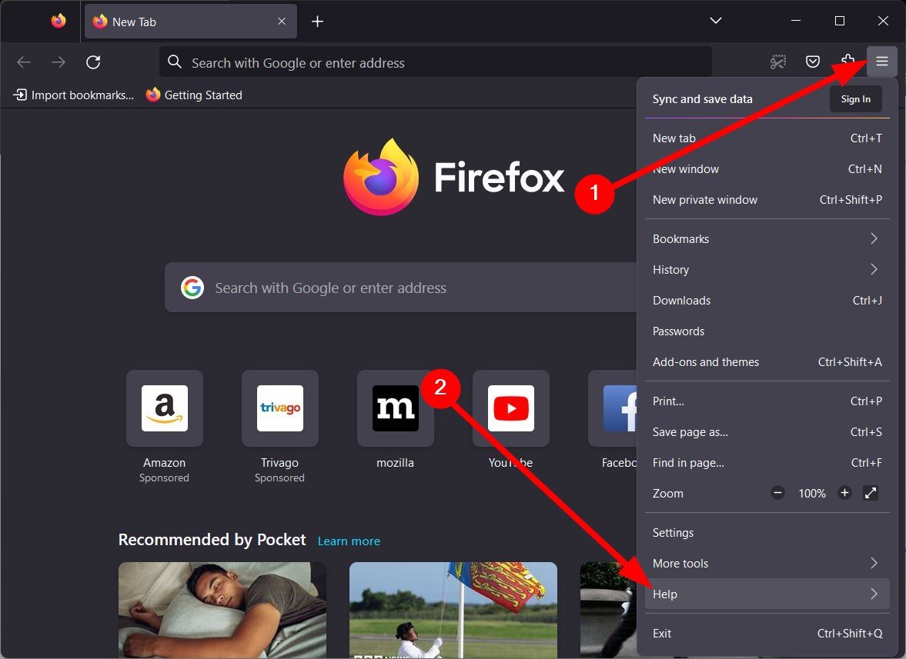906x659 pixels.
Task: Click the Recommended by Pocket heading
Action: tap(212, 540)
